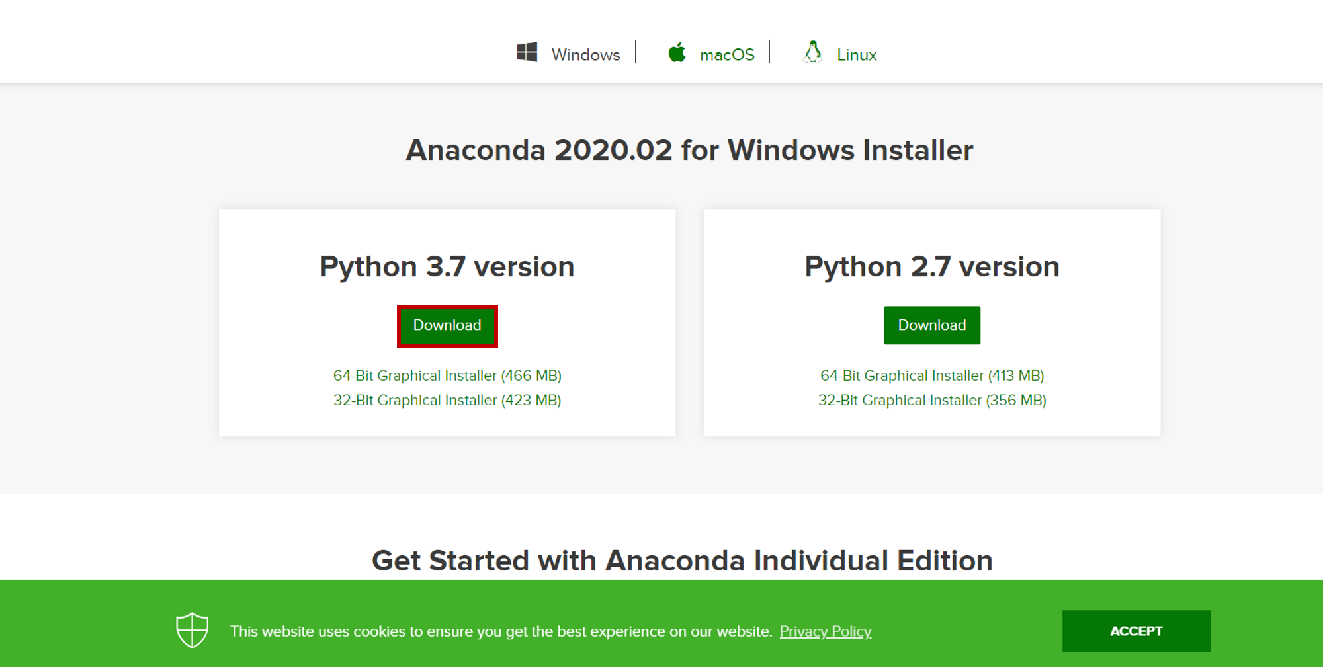Click the Apple macOS logo icon
The image size is (1323, 667).
click(677, 52)
